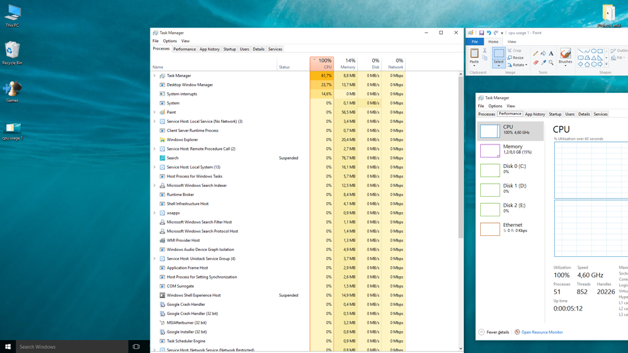Select the This PC desktop icon

pos(12,16)
